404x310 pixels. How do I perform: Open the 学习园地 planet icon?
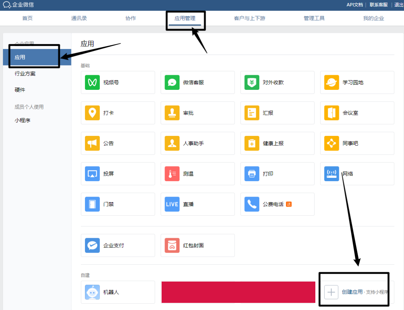331,82
